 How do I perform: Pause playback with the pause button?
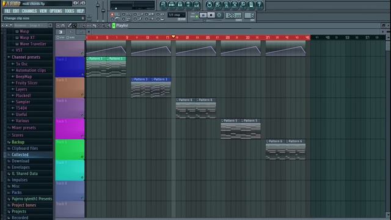point(203,15)
